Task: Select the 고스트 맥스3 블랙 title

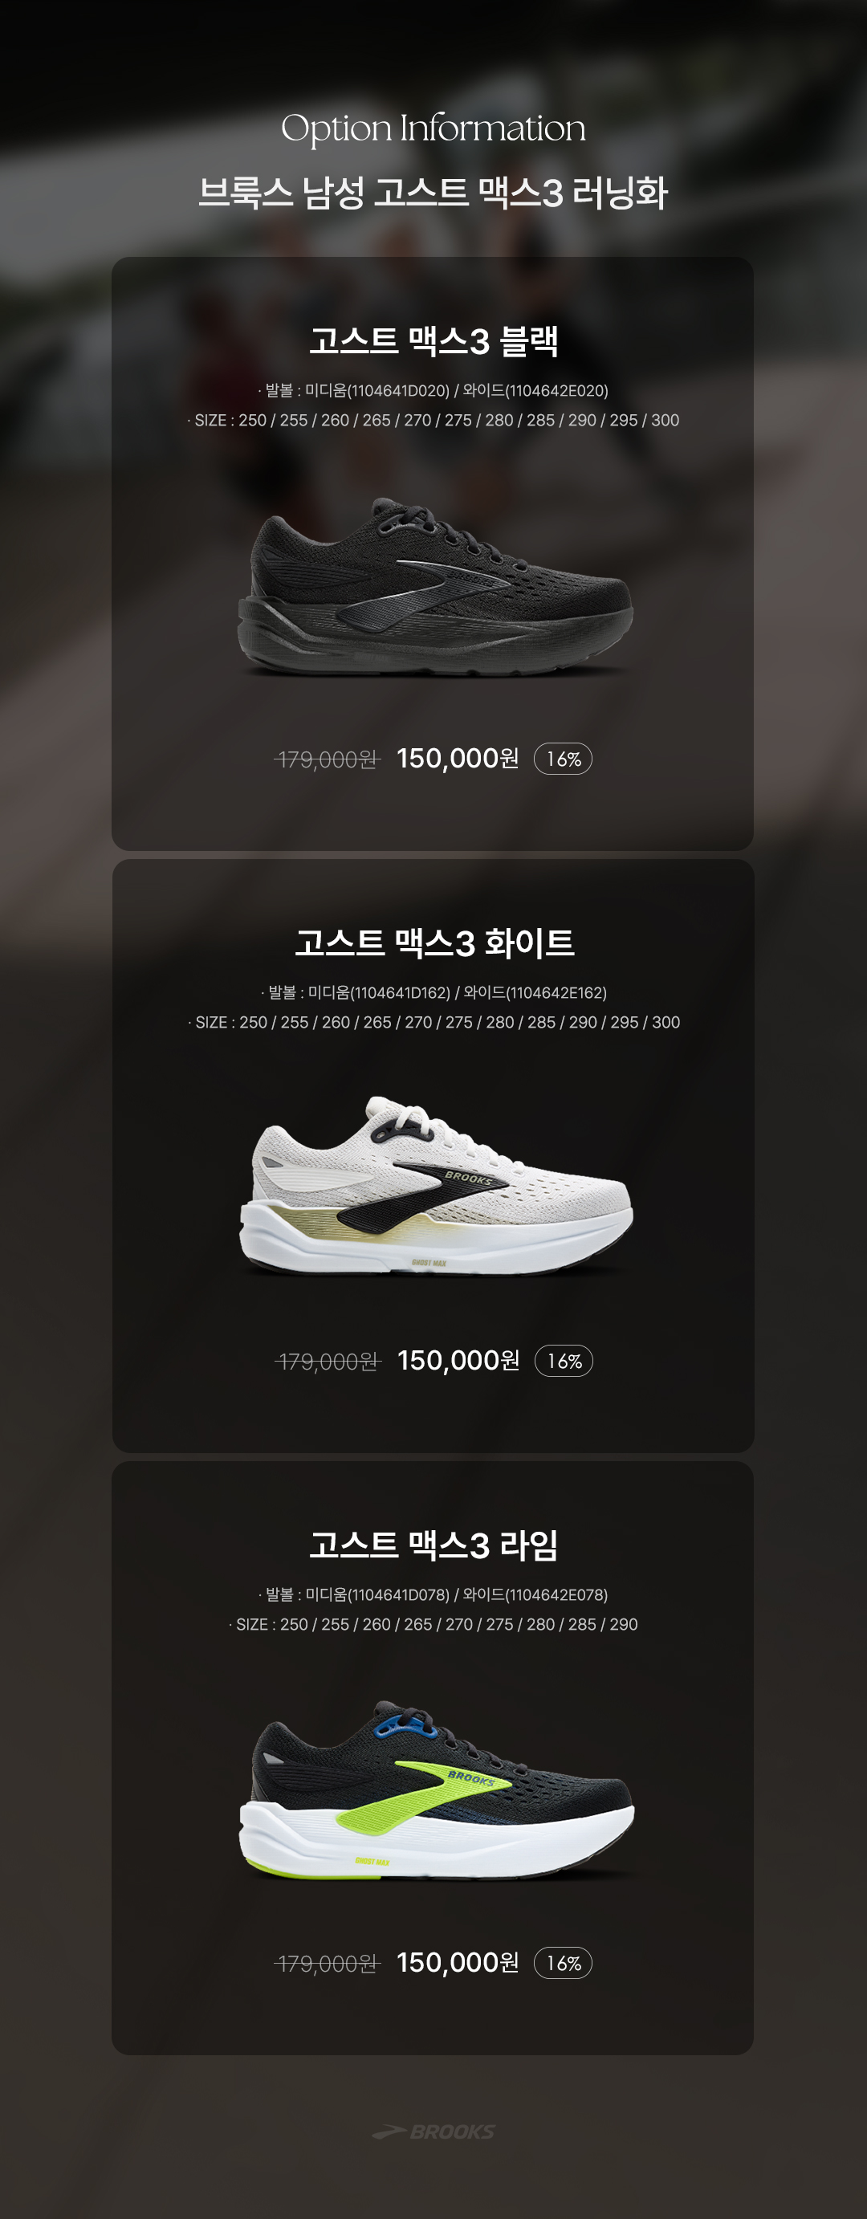Action: [434, 341]
